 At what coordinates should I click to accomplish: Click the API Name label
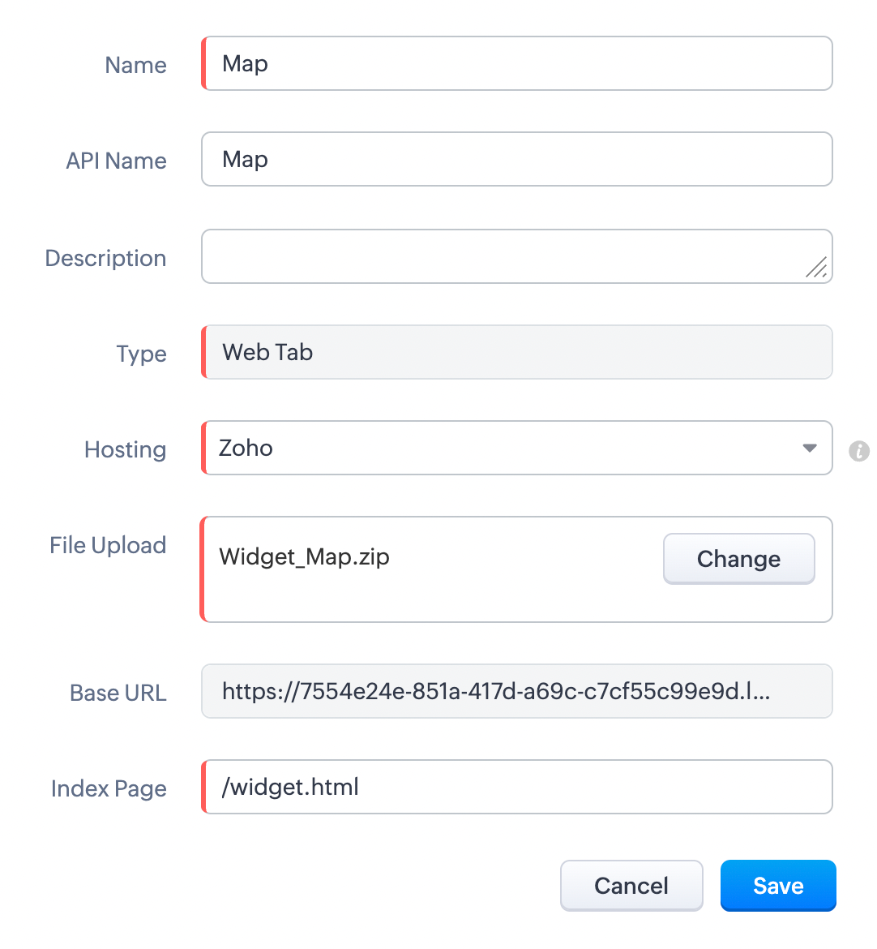(117, 161)
